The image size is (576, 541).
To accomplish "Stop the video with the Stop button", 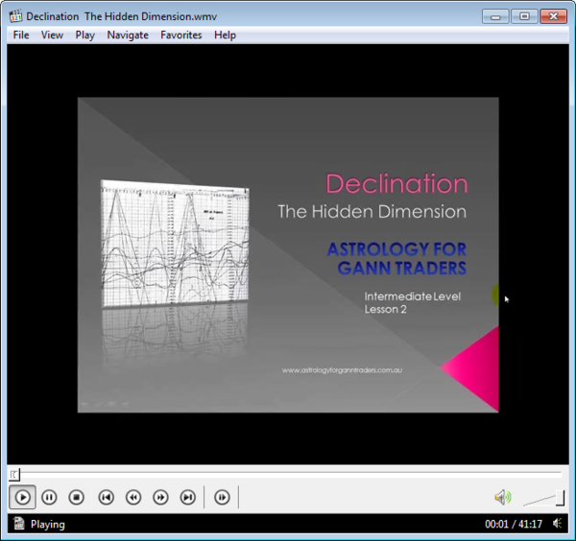I will tap(77, 497).
